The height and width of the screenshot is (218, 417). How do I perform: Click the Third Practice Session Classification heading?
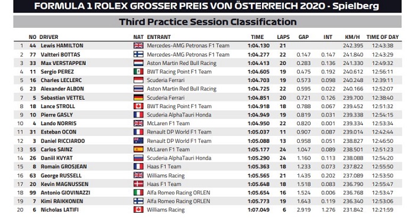[208, 22]
